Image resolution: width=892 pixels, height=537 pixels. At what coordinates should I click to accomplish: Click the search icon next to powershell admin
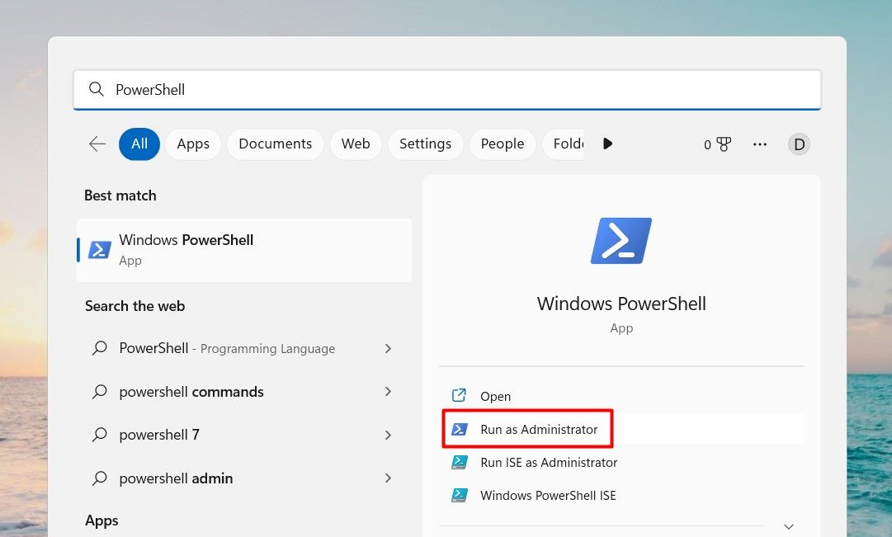[99, 478]
